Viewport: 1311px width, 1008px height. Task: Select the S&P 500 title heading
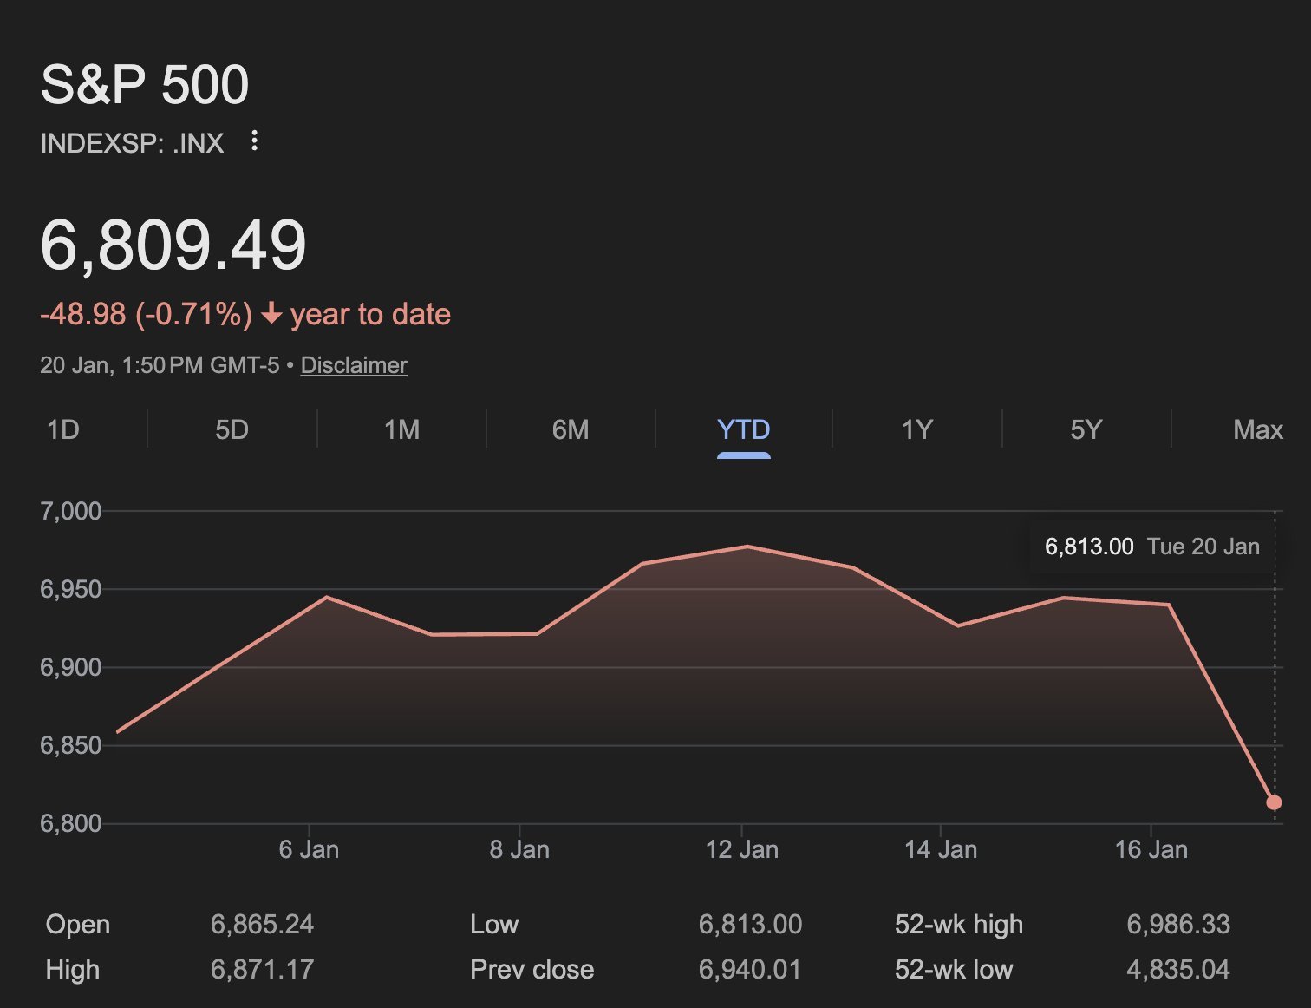point(145,85)
